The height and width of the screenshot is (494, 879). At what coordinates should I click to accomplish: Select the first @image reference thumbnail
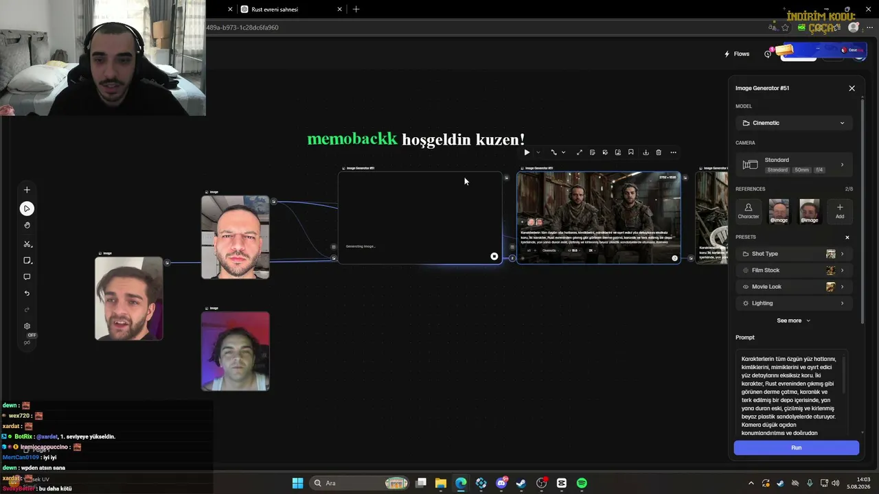pyautogui.click(x=779, y=211)
